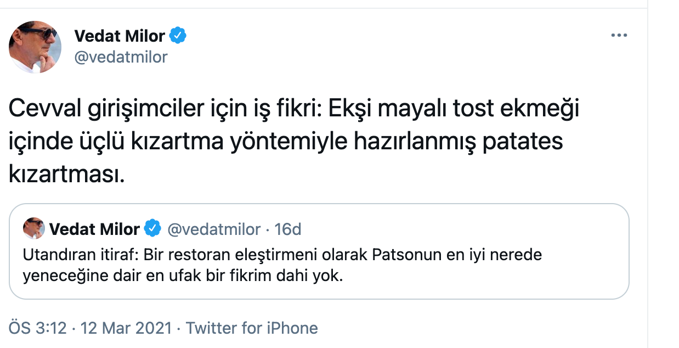This screenshot has height=348, width=679.
Task: Click the quoted tweet author name Vedat Milor
Action: 96,229
